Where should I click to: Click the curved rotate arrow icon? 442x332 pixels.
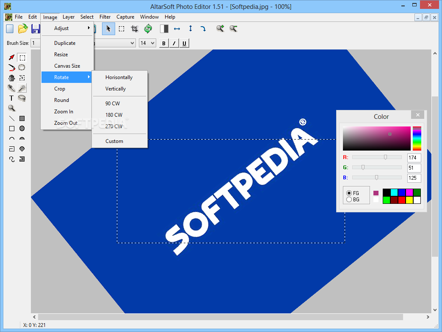[203, 29]
